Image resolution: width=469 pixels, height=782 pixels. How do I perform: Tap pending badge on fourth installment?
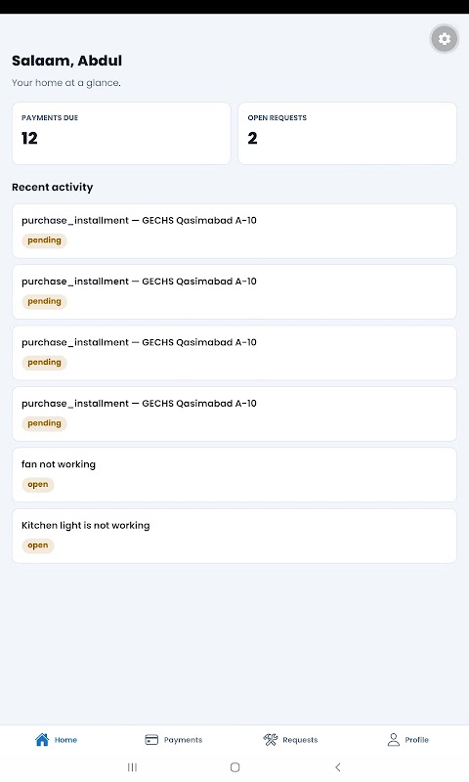[x=44, y=423]
